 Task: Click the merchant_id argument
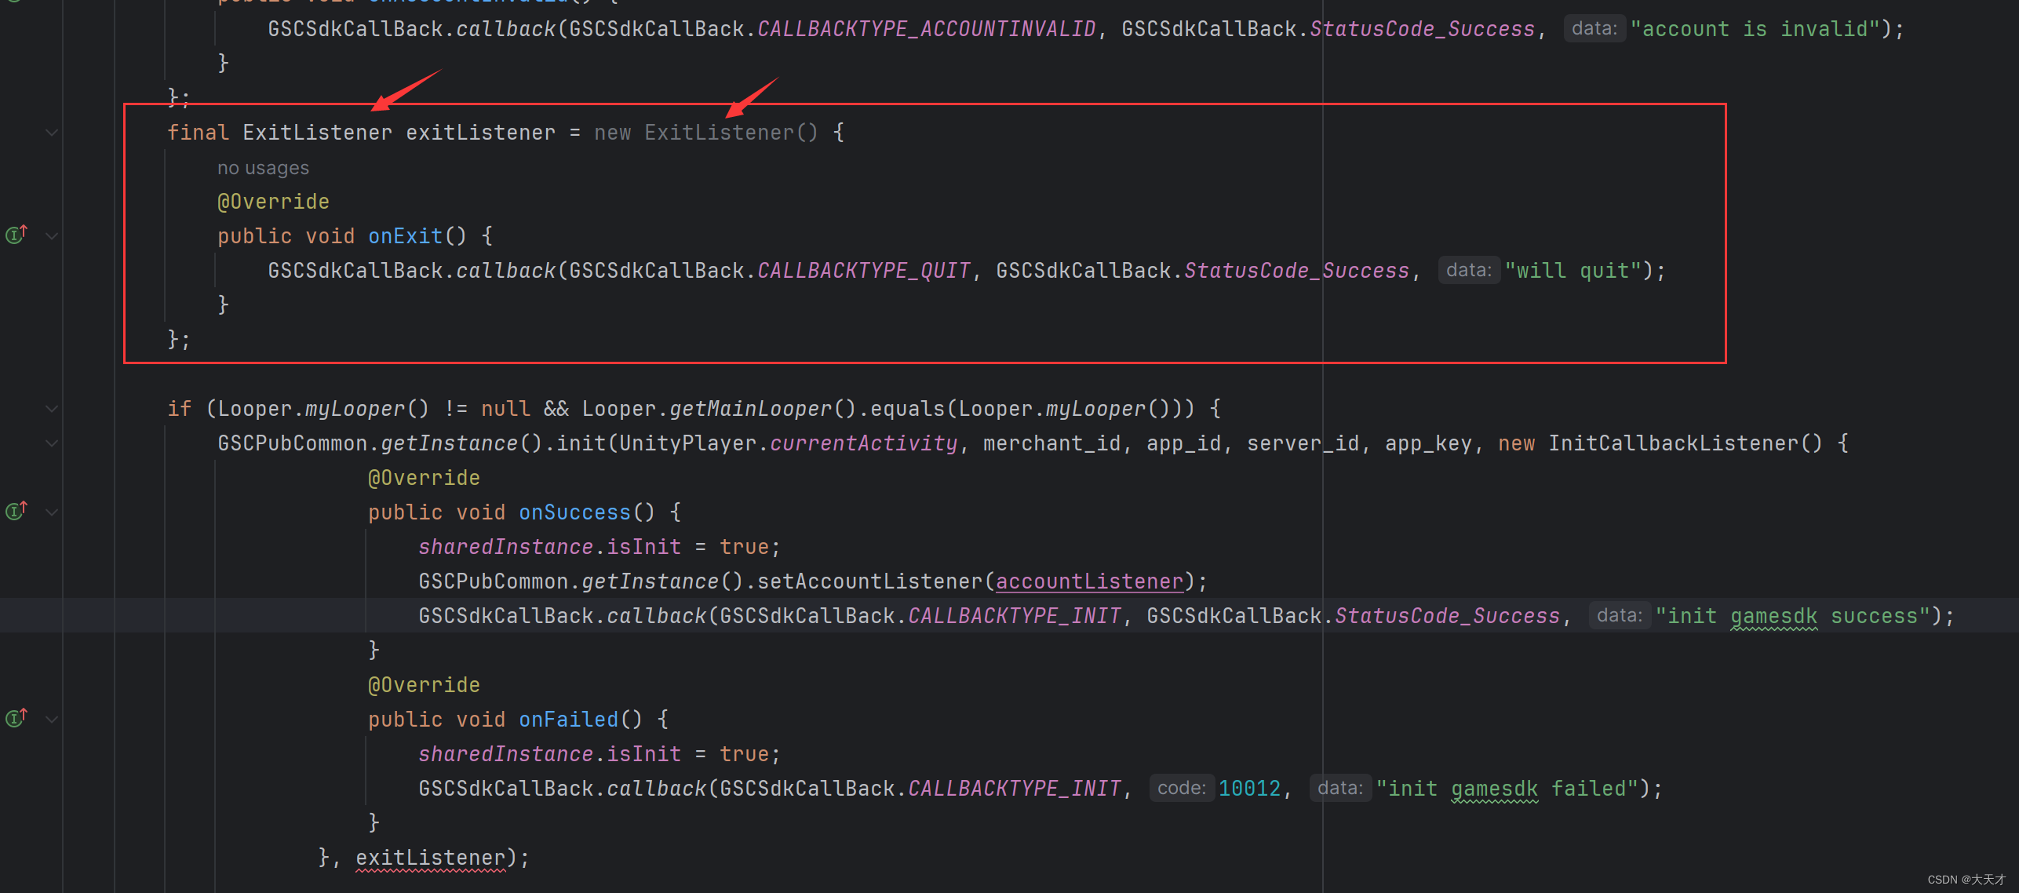click(1052, 443)
